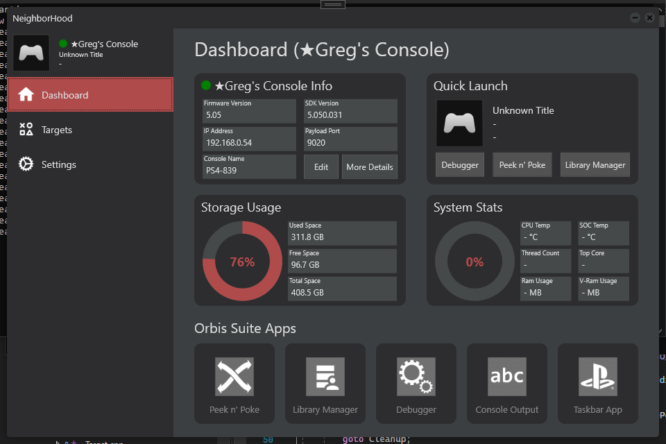Click the green status dot in sidebar header
The height and width of the screenshot is (444, 666).
pos(63,43)
